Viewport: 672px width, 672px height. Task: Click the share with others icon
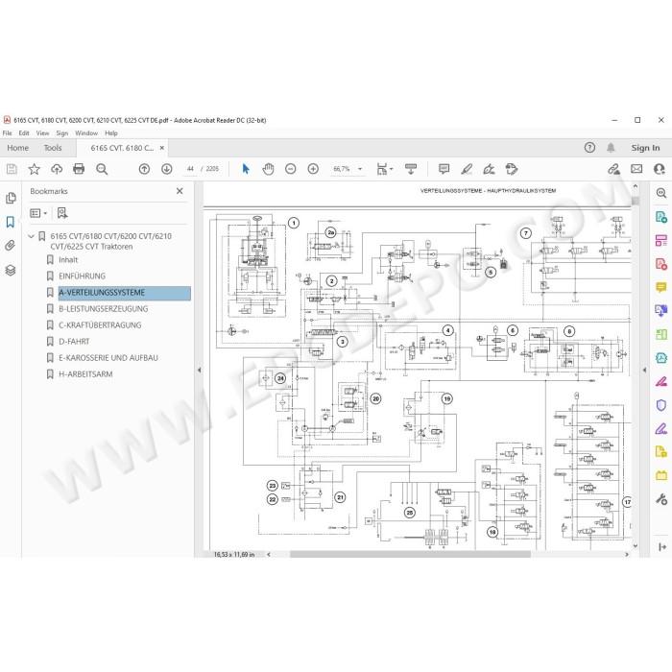(x=660, y=169)
